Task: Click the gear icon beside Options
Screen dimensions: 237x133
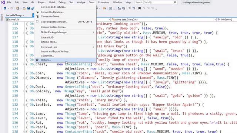Action: pyautogui.click(x=37, y=60)
